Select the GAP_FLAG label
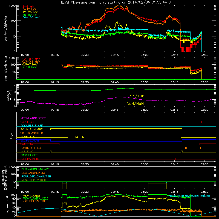This screenshot has height=219, width=219. coord(27,122)
